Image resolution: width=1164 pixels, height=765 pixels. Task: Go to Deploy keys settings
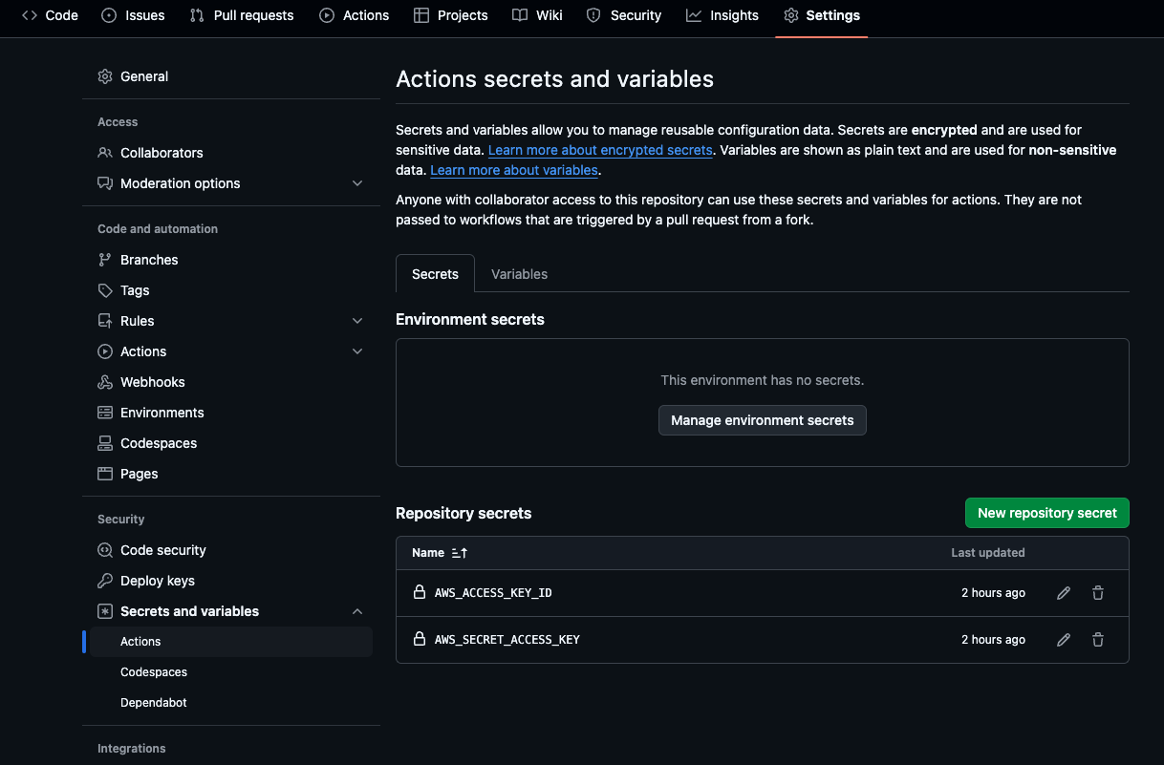click(x=157, y=581)
